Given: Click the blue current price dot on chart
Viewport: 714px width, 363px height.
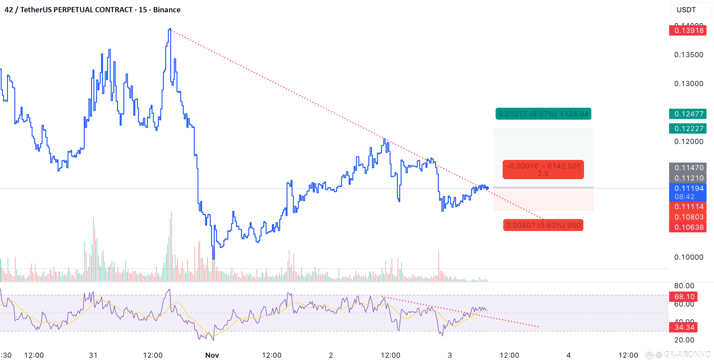Looking at the screenshot, I should click(x=487, y=188).
